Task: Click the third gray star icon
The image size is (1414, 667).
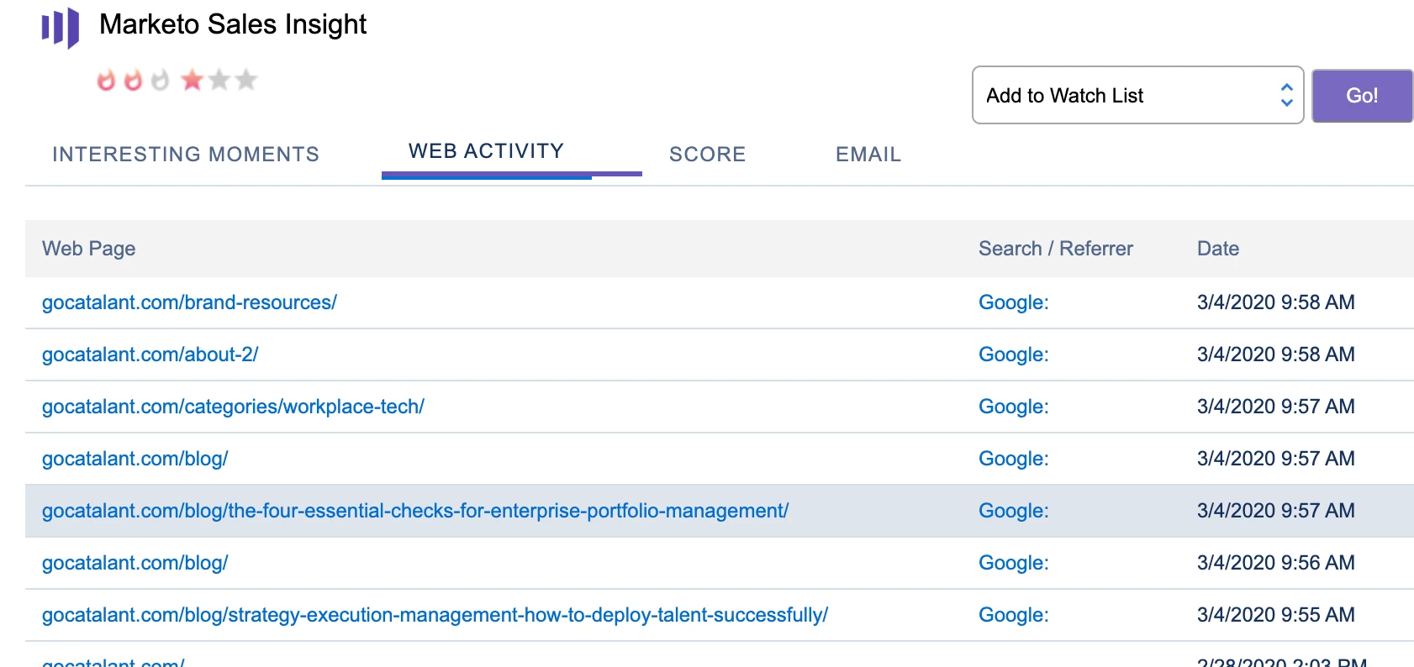Action: (246, 80)
